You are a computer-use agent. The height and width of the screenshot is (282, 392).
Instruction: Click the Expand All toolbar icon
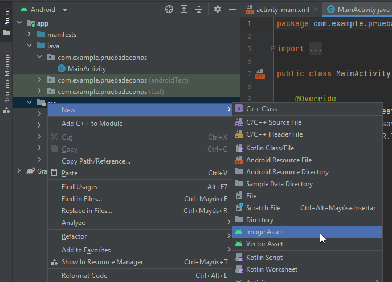(x=184, y=10)
